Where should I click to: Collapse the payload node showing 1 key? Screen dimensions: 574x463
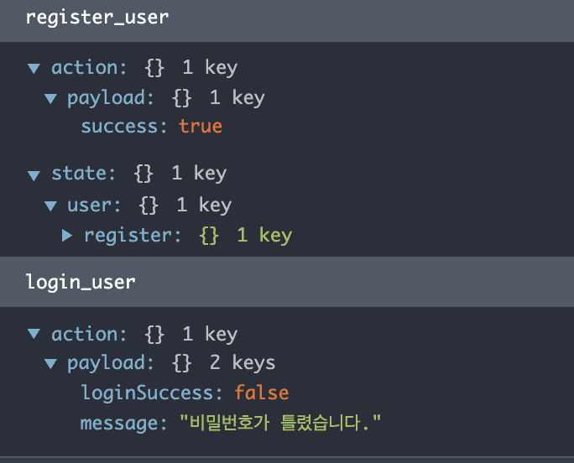[50, 98]
